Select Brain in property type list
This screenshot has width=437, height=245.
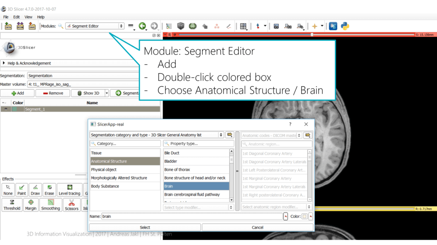click(196, 186)
